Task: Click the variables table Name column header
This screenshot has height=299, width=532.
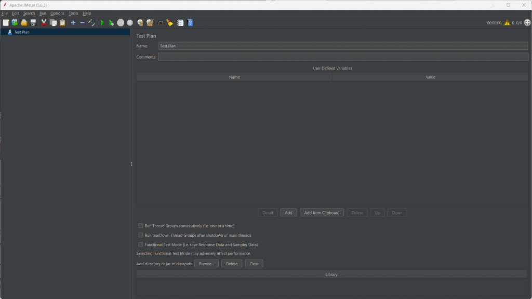Action: [x=234, y=77]
